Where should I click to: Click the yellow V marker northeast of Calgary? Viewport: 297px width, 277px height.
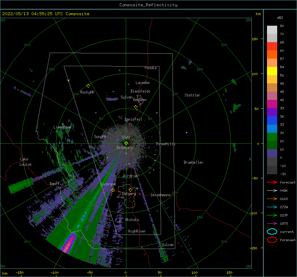point(137,188)
